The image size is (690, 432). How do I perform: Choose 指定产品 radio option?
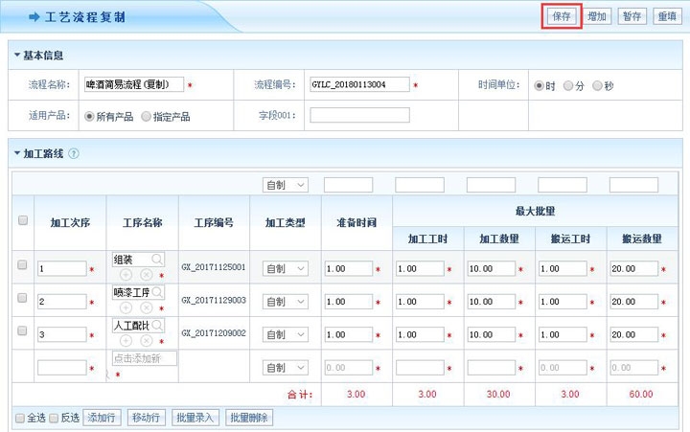[x=146, y=117]
